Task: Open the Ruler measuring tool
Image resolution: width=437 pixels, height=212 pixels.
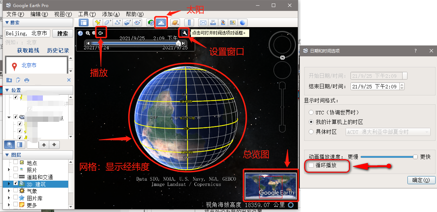Action: 189,23
